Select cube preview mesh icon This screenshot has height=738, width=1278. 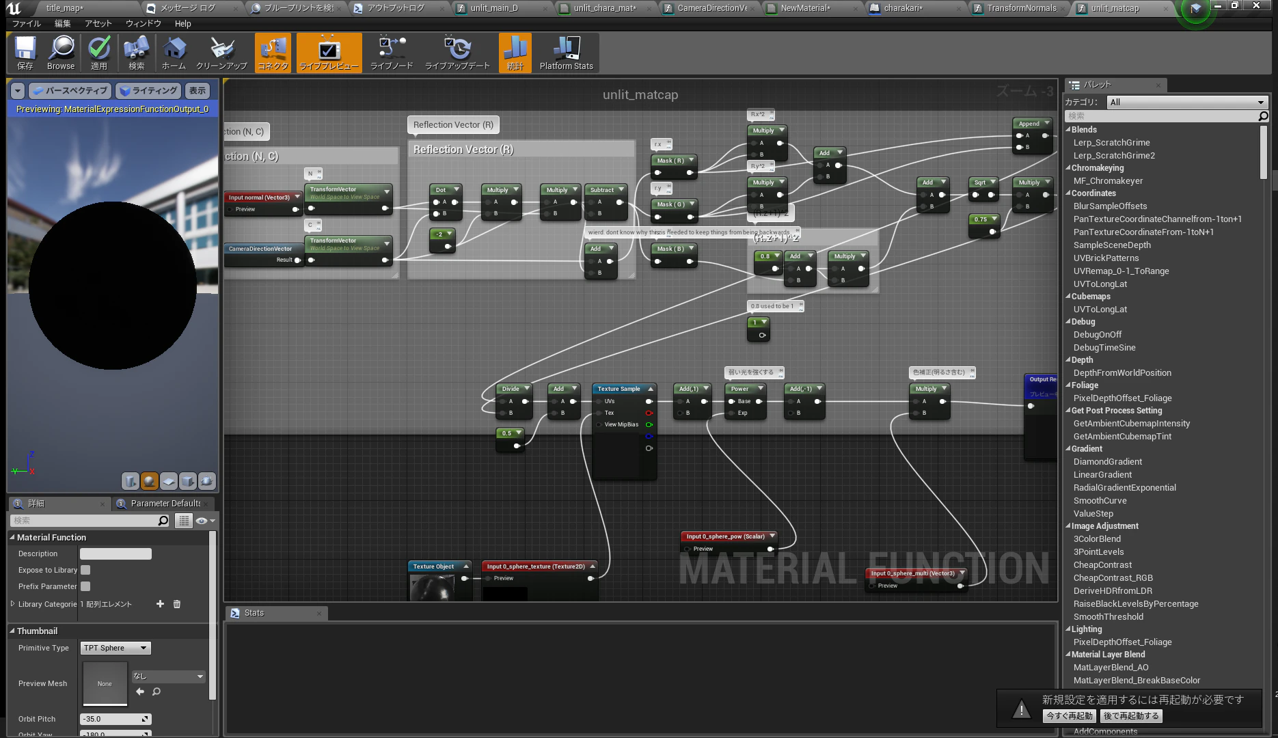click(x=188, y=481)
